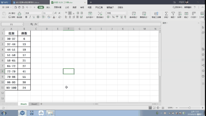Click the percent style icon
The width and height of the screenshot is (206, 116).
tap(113, 17)
